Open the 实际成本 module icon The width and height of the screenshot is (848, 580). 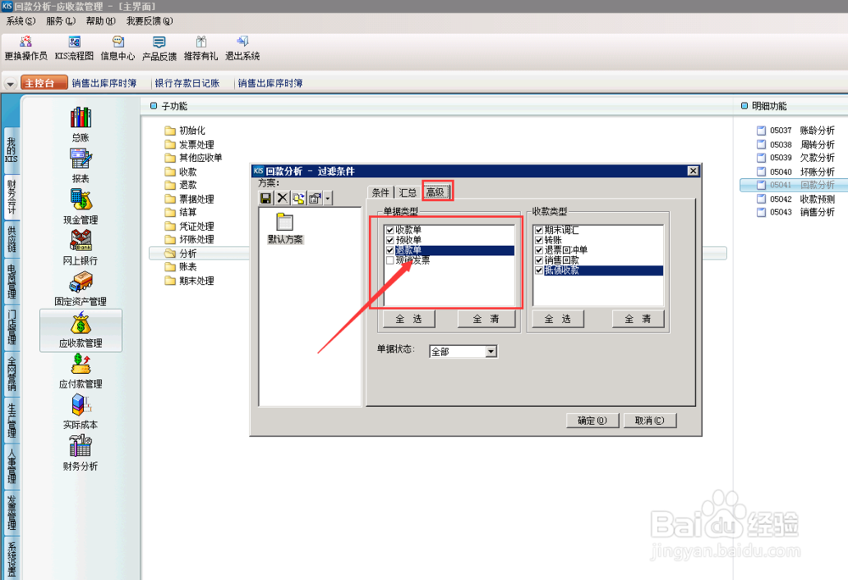pyautogui.click(x=81, y=412)
